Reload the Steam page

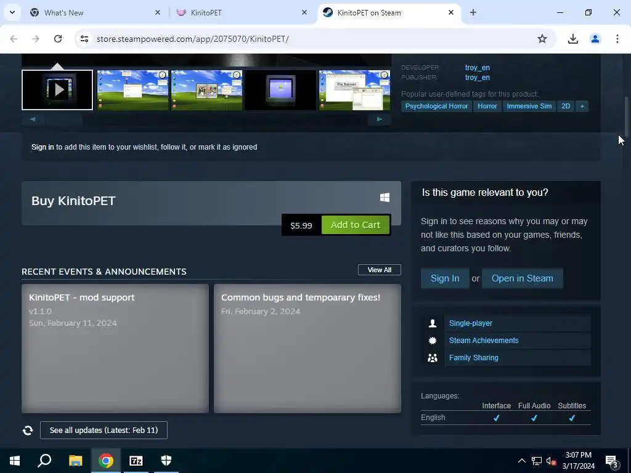pos(58,39)
